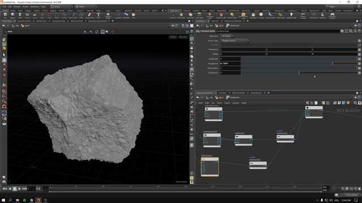Click the Amplitude value field
Image resolution: width=362 pixels, height=203 pixels.
(230, 59)
